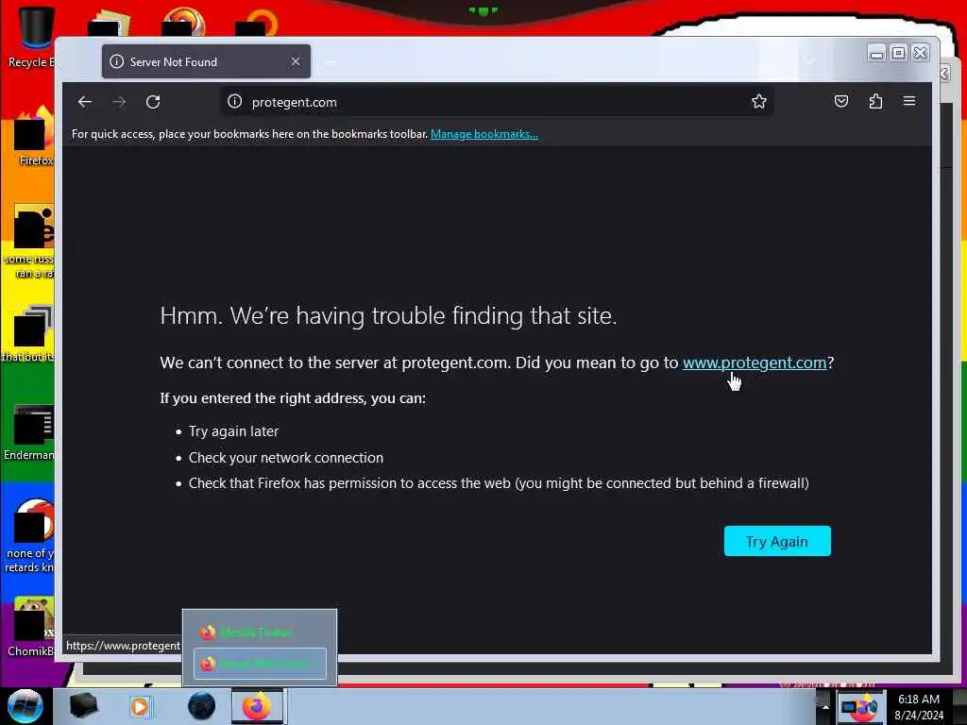Select the 'some russ ran a ra' desktop icon

[x=29, y=242]
